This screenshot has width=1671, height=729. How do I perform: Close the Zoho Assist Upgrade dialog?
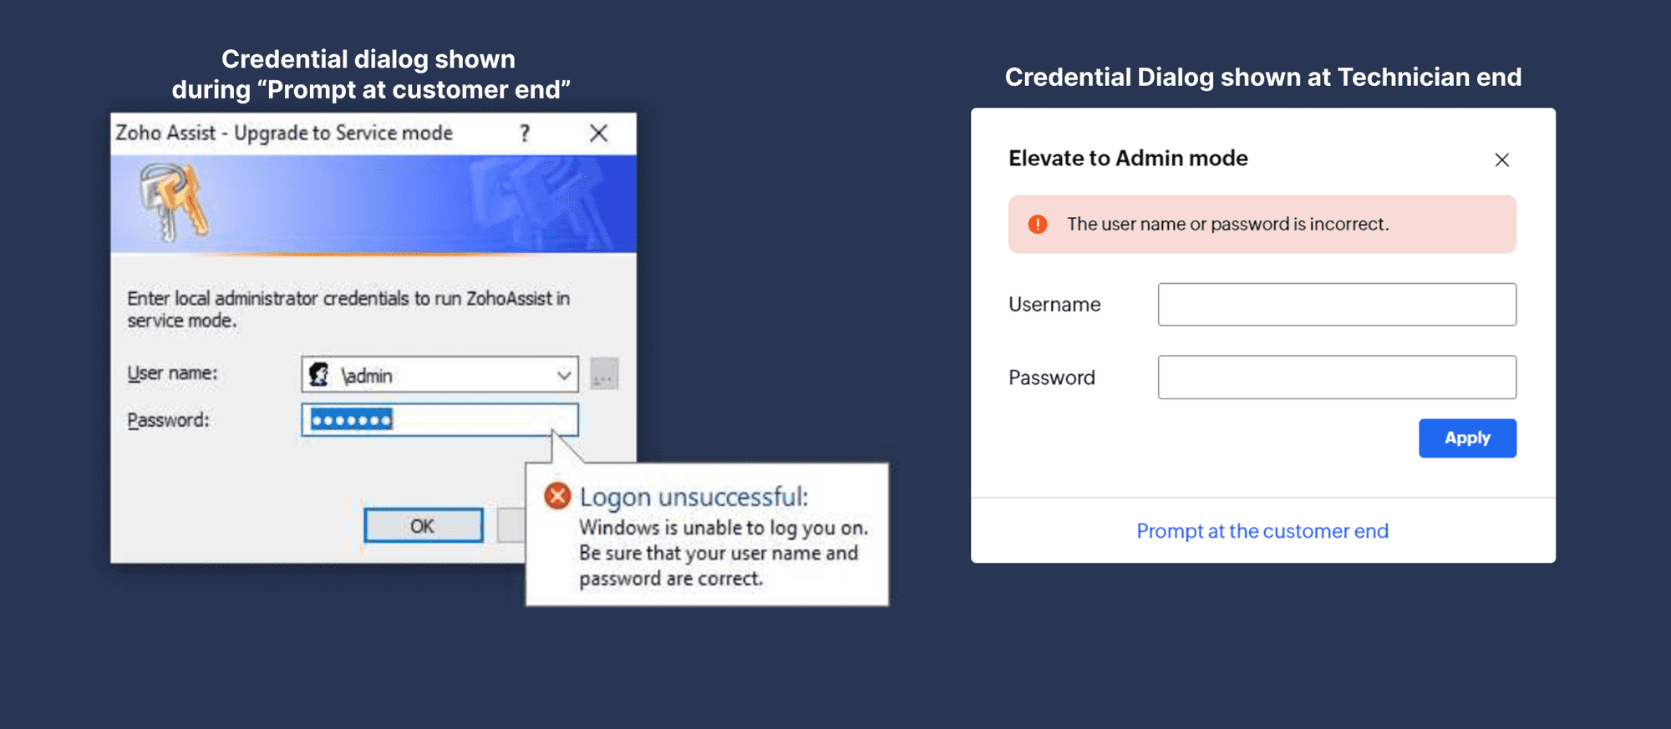pyautogui.click(x=598, y=134)
